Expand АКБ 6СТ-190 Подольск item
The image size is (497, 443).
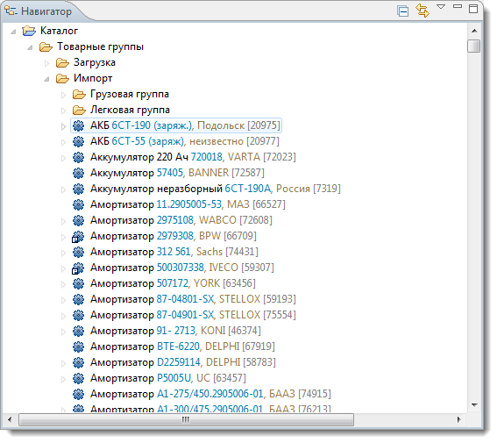(63, 126)
